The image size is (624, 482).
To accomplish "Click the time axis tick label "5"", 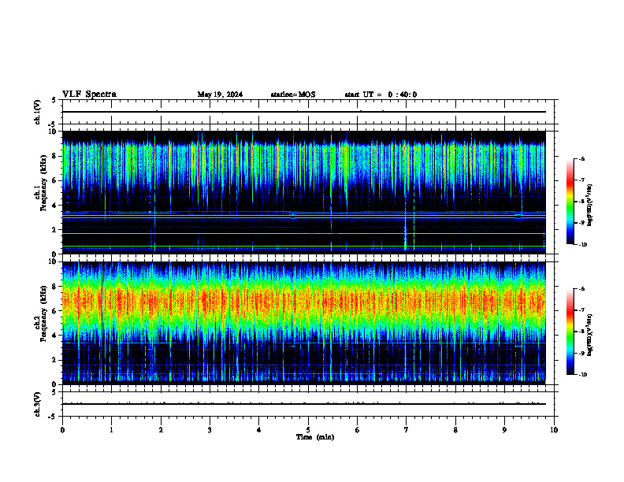I will [308, 430].
